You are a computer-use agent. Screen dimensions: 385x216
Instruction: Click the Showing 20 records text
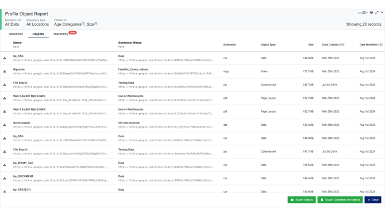pyautogui.click(x=364, y=24)
